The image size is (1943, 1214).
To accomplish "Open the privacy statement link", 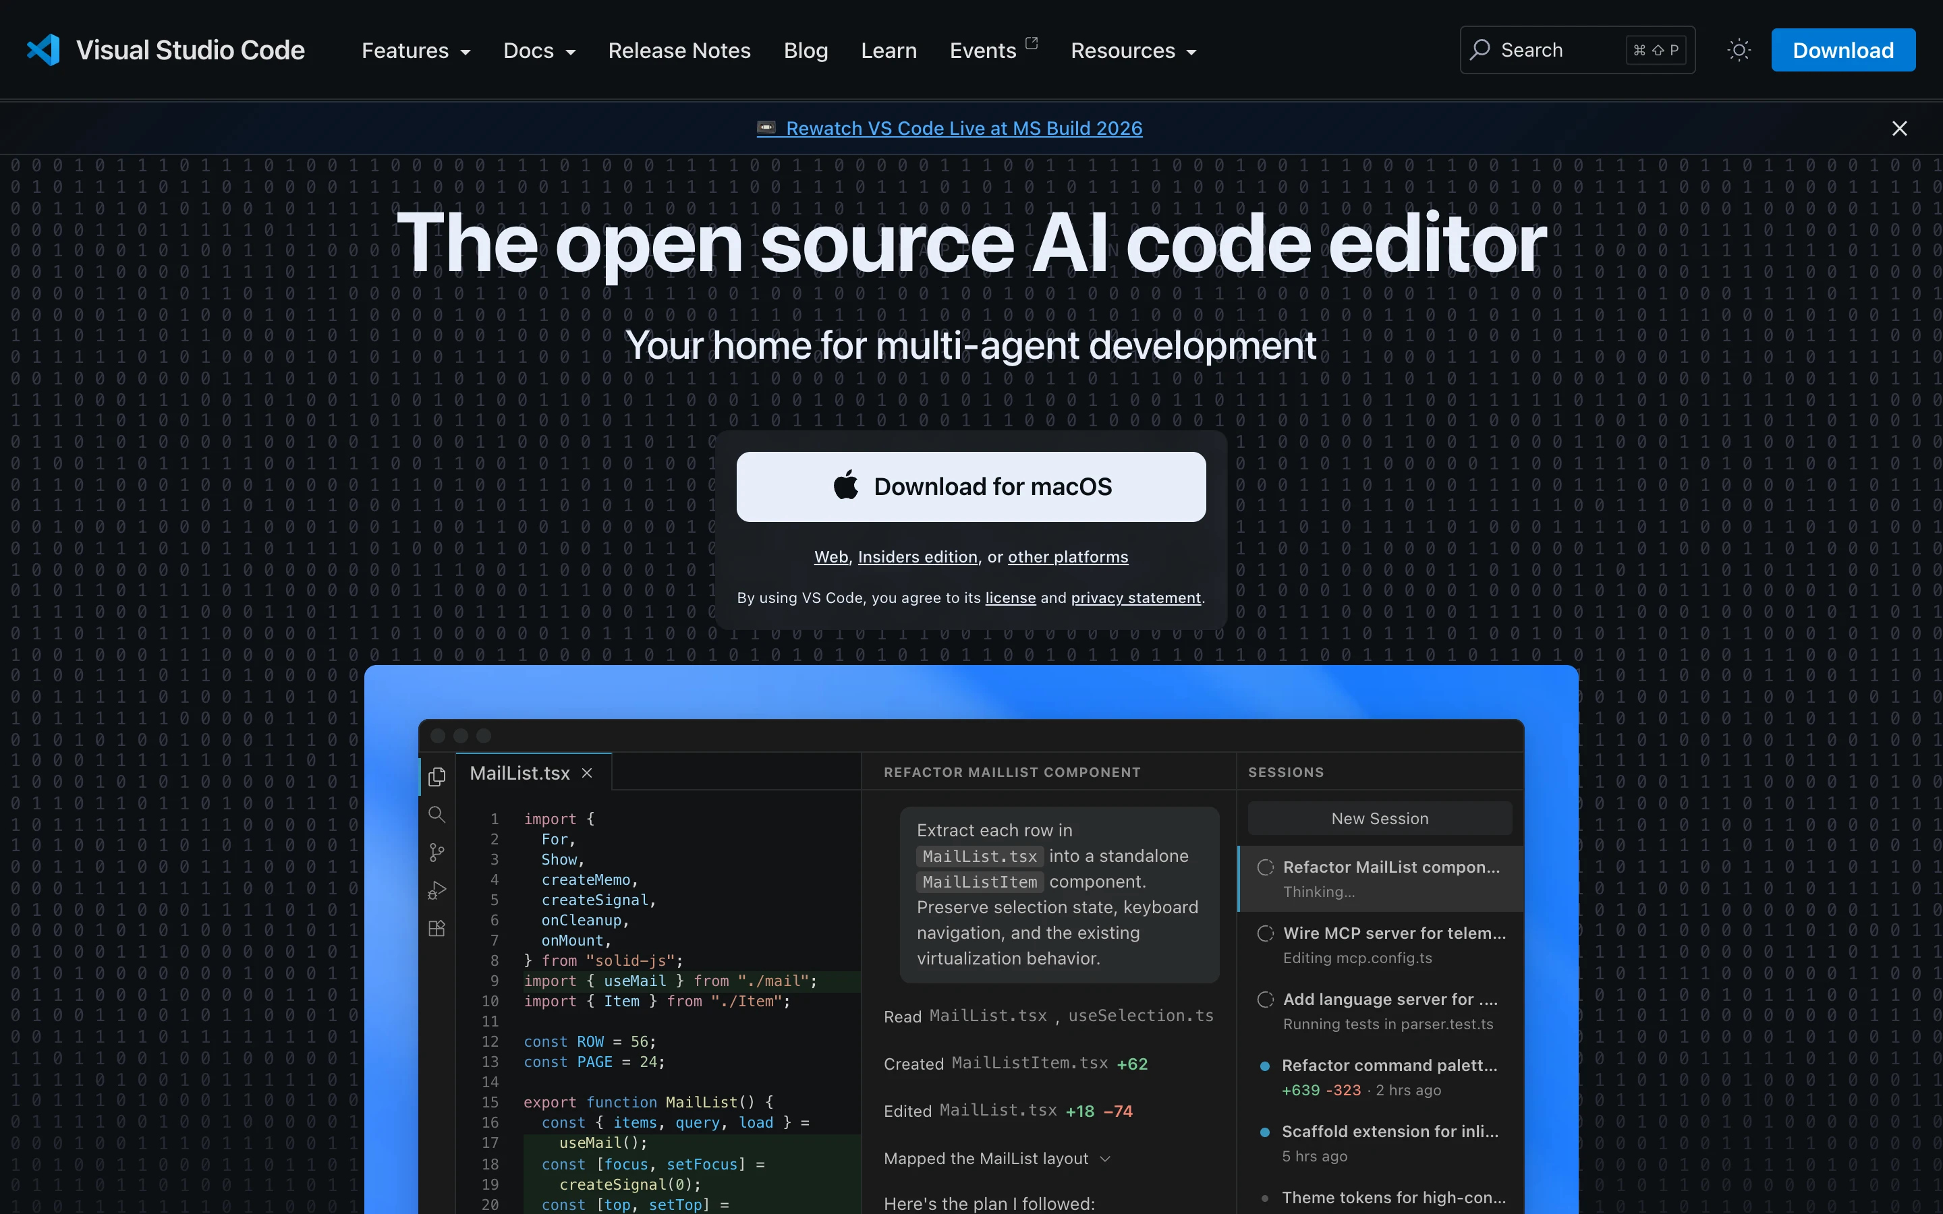I will (x=1135, y=598).
